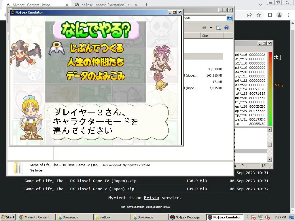Open the Chrome profile avatar
295x221 pixels.
click(x=279, y=15)
